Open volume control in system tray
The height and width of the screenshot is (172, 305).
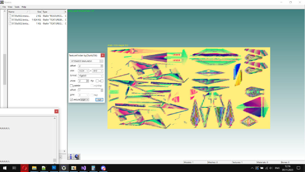coord(271,168)
